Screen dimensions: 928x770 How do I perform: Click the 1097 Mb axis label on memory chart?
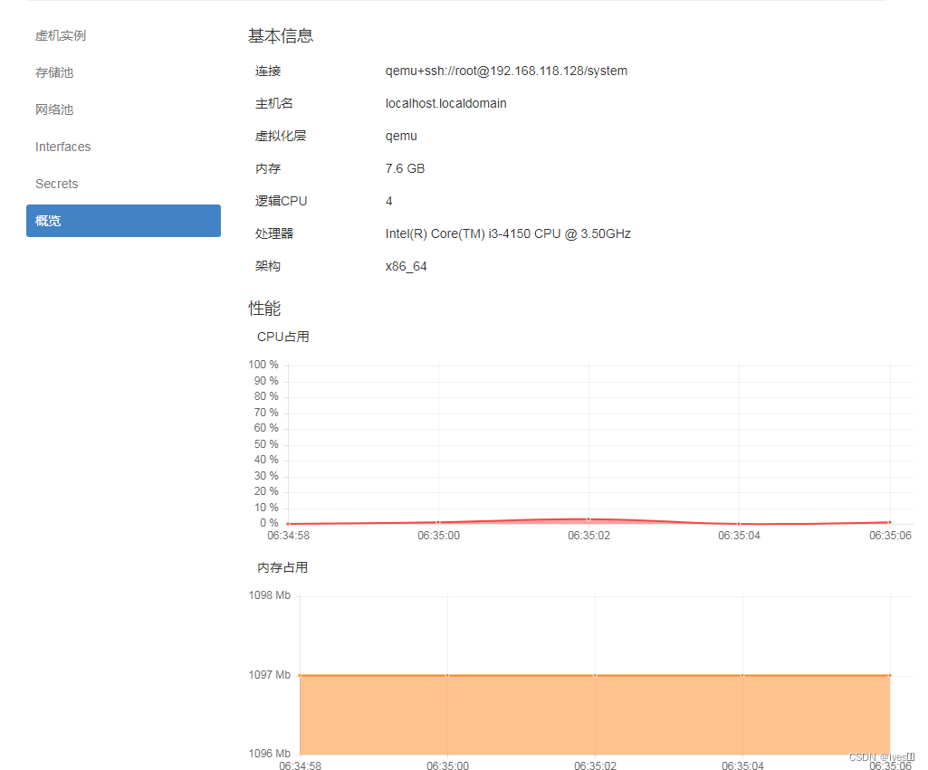point(268,674)
